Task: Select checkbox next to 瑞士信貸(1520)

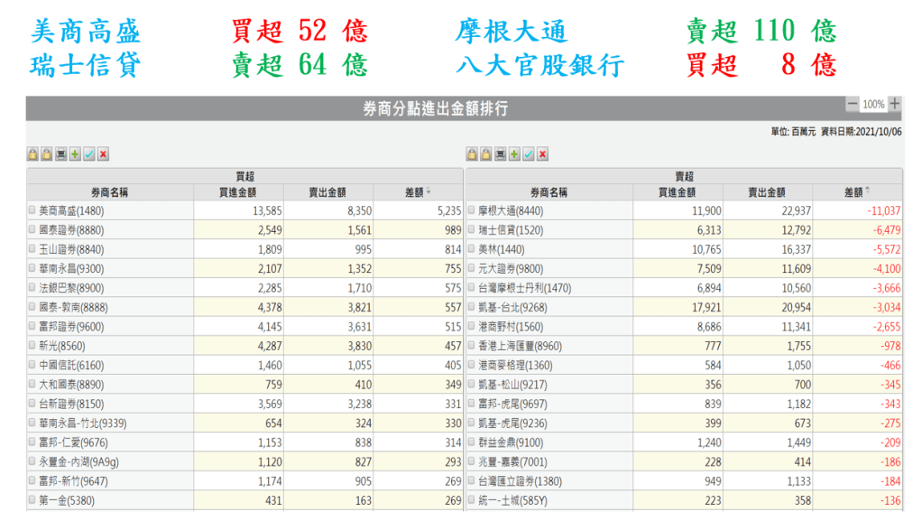Action: click(471, 230)
